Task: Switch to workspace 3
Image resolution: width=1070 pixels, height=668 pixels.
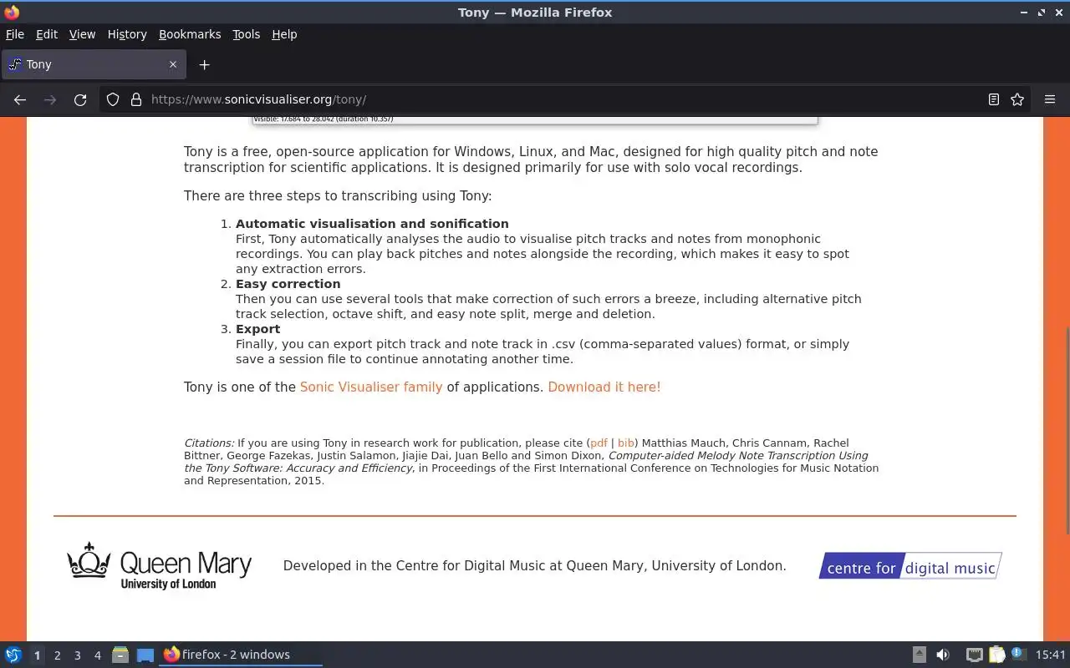Action: [78, 655]
